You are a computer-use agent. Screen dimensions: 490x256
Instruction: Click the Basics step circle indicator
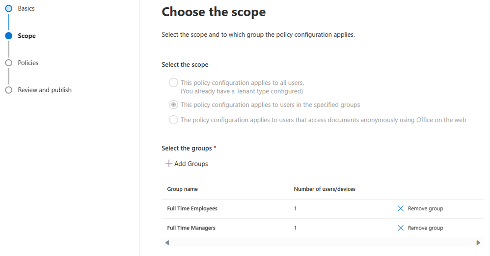pos(9,8)
